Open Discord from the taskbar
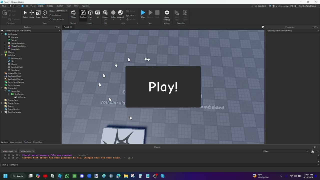The height and width of the screenshot is (180, 320). click(x=82, y=176)
